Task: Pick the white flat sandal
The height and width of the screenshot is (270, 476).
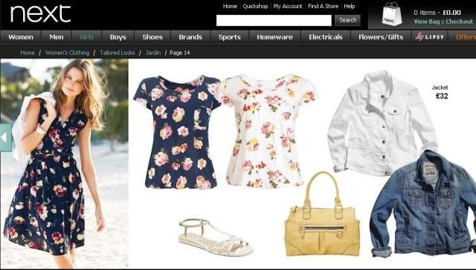Action: coord(216,237)
